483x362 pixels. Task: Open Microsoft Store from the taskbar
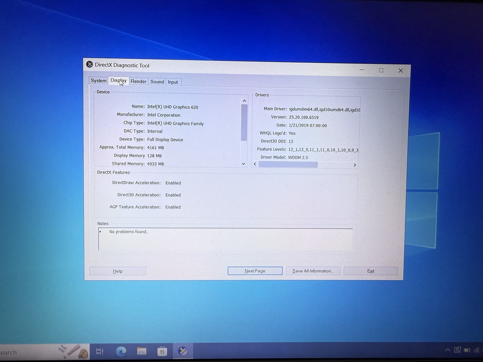[x=162, y=351]
